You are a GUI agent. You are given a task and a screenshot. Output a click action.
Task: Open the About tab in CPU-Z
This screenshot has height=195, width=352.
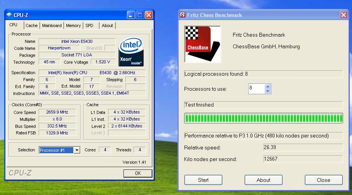tap(107, 25)
